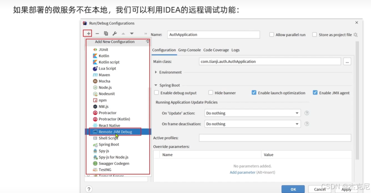Viewport: 371px width, 193px height.
Task: Close the Run/Debug Configurations dialog
Action: [357, 23]
